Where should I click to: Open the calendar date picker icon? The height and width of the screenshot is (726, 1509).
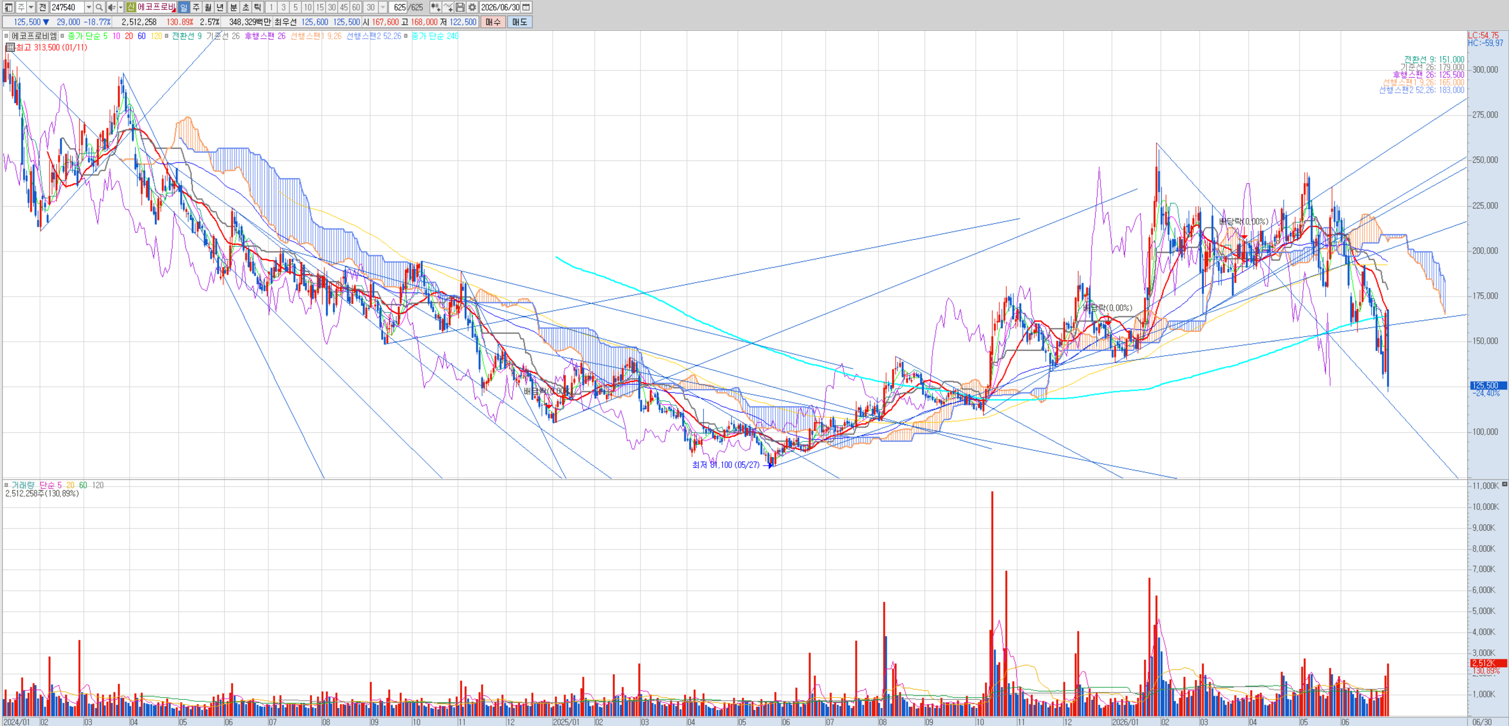click(526, 7)
